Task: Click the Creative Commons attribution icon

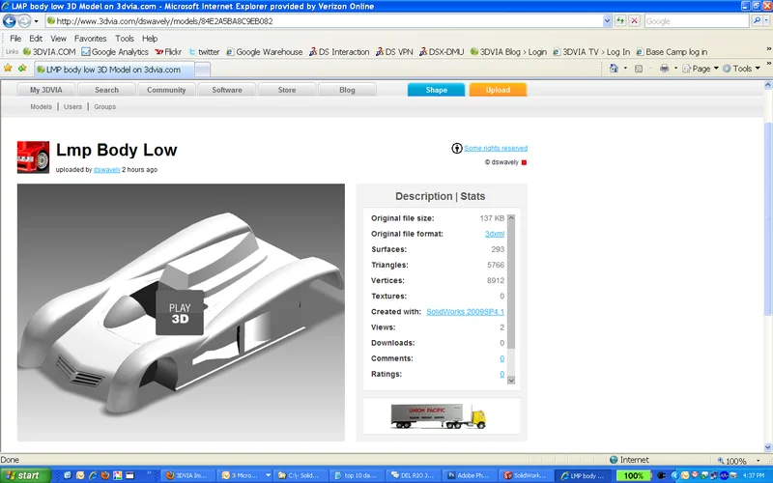Action: tap(457, 148)
